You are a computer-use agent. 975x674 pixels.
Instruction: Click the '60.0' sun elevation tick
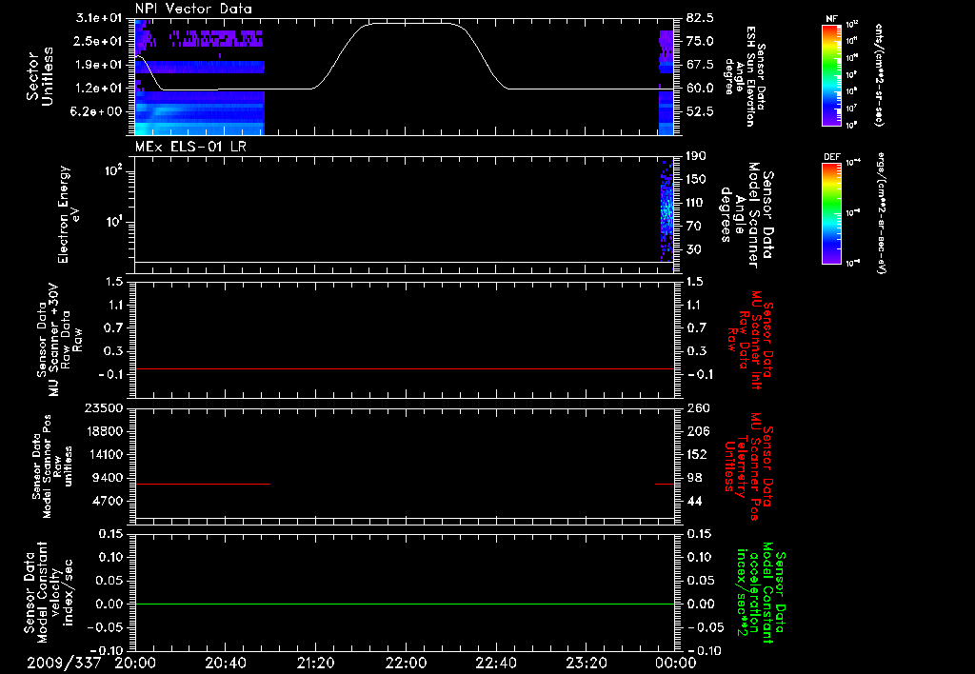click(x=700, y=88)
